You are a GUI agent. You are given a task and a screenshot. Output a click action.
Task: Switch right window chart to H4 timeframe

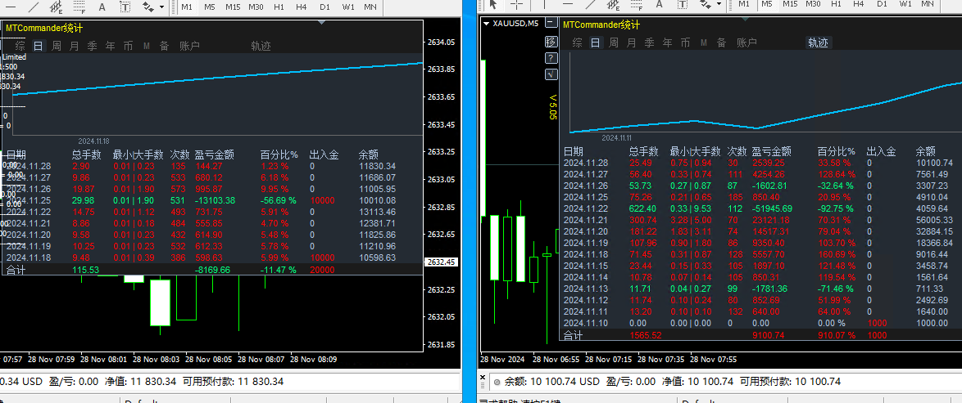pos(858,4)
